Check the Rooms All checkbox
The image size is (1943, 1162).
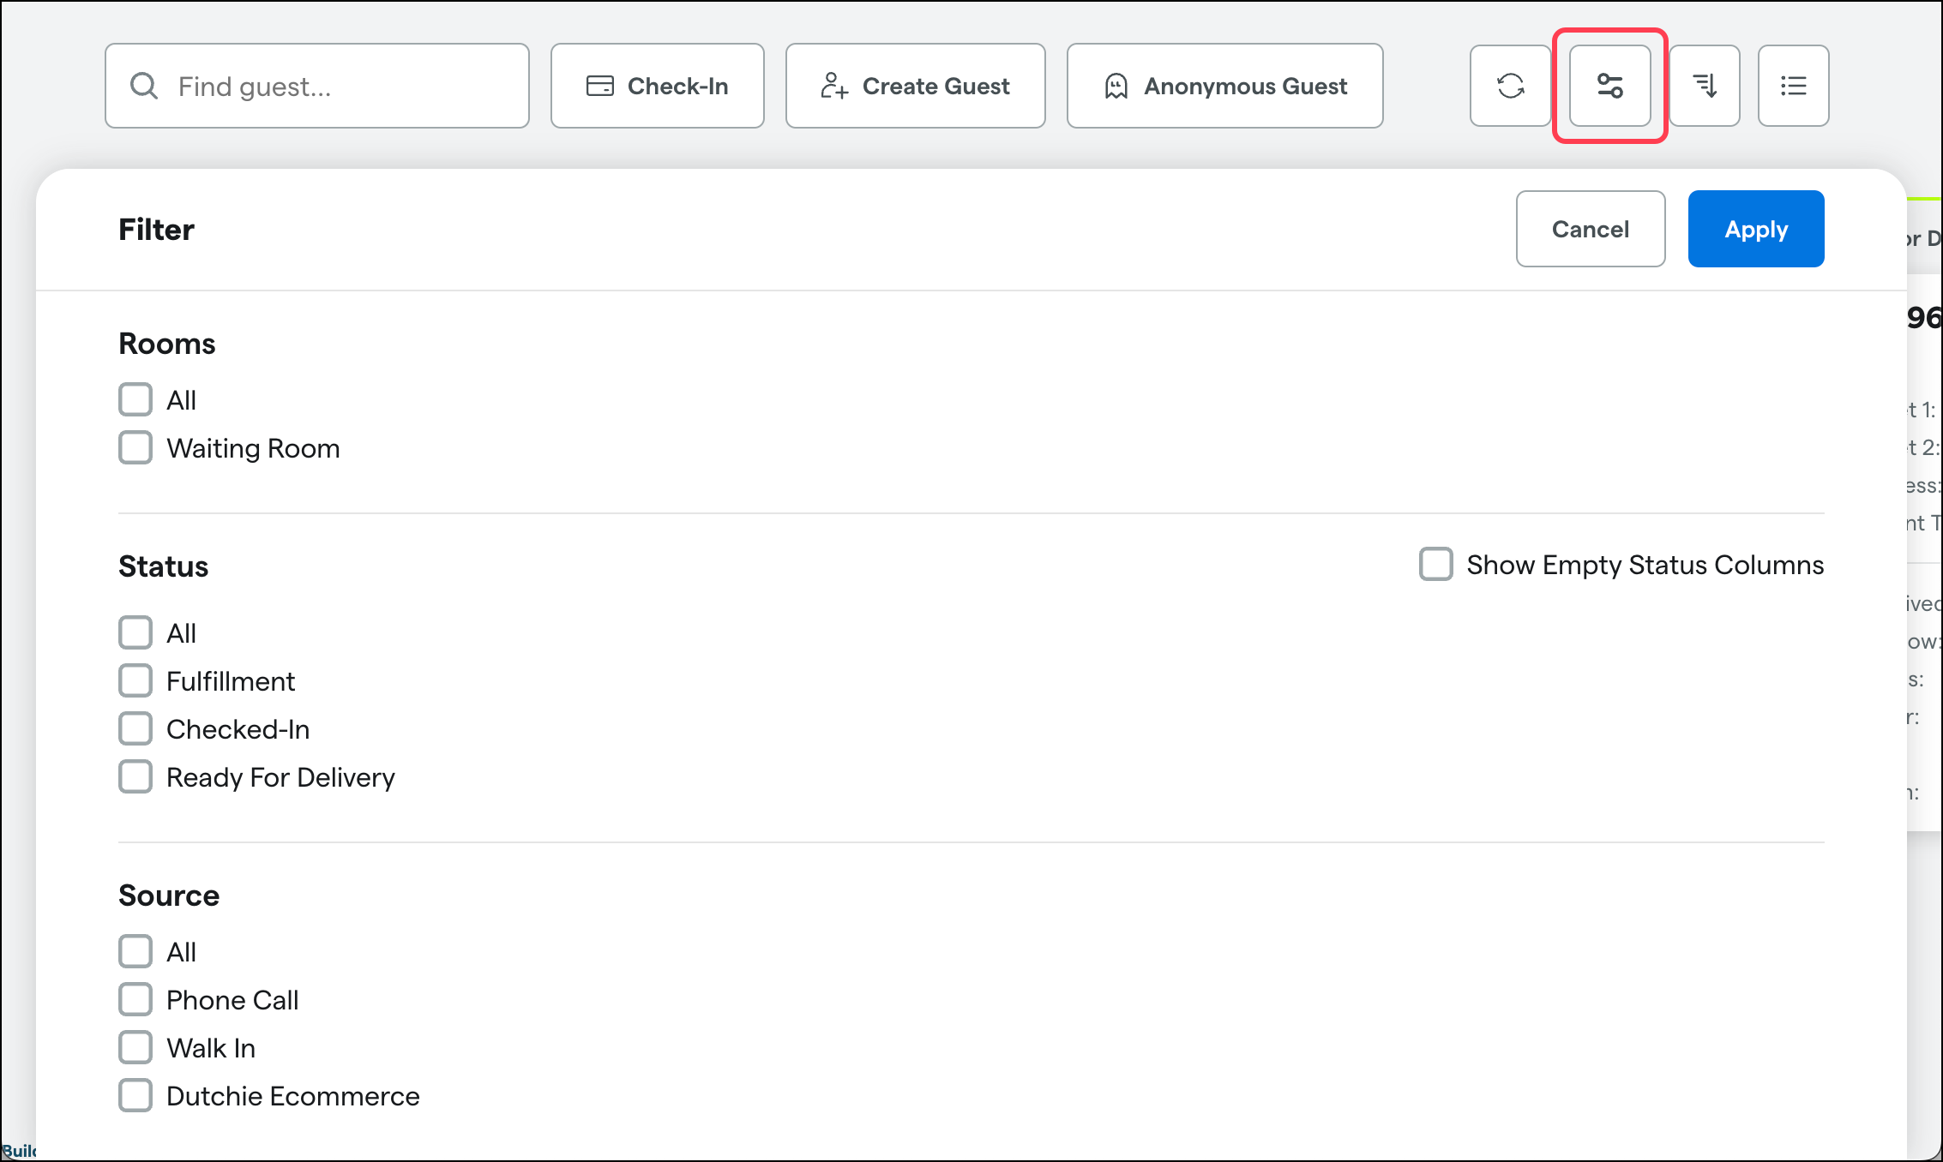pyautogui.click(x=135, y=399)
